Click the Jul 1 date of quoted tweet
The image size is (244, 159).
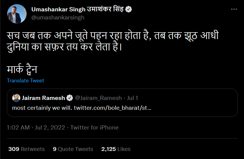pyautogui.click(x=132, y=98)
